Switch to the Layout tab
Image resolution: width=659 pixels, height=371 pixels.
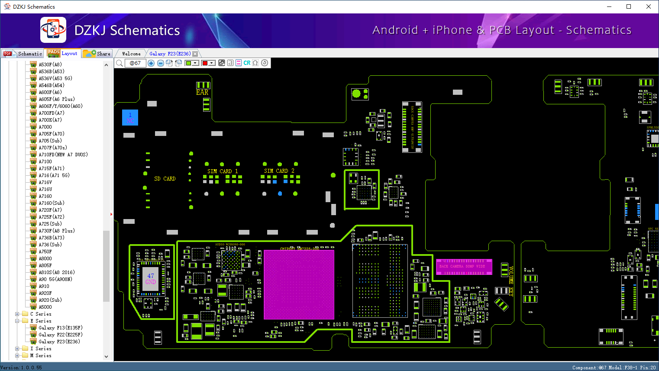coord(63,53)
